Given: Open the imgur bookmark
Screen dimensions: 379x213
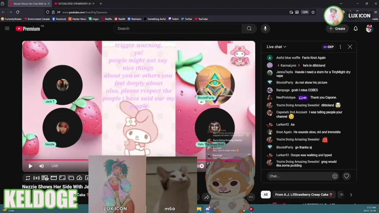Looking at the screenshot, I should (94, 19).
